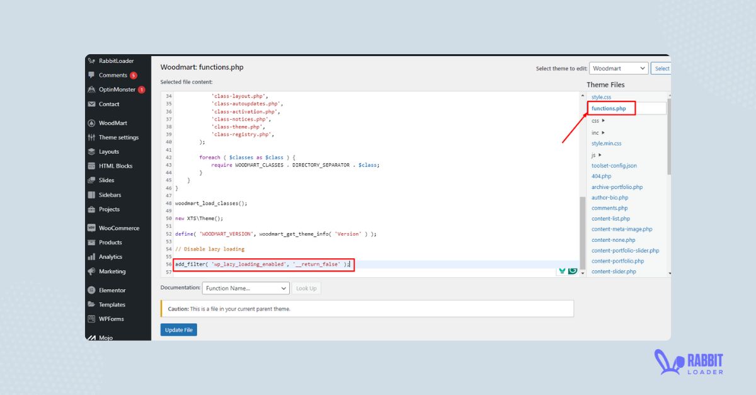
Task: Select the Layouts sidebar icon
Action: (x=108, y=151)
